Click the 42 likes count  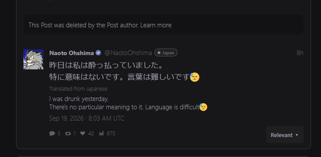(x=91, y=134)
